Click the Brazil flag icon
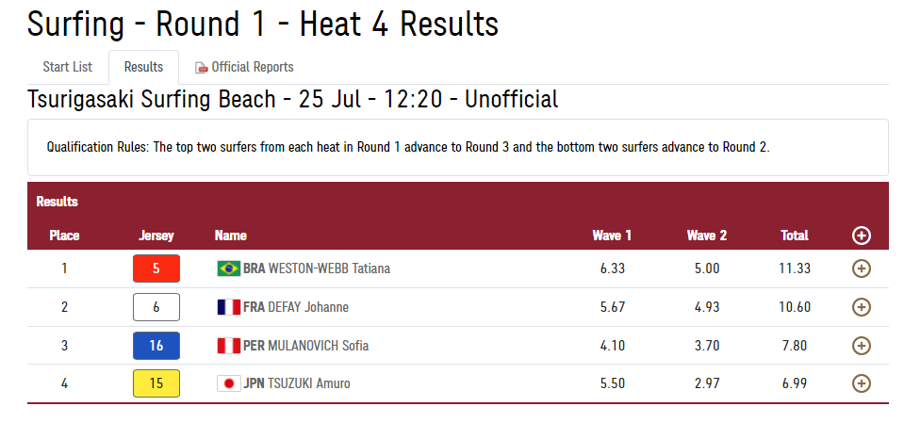This screenshot has height=423, width=904. point(228,268)
